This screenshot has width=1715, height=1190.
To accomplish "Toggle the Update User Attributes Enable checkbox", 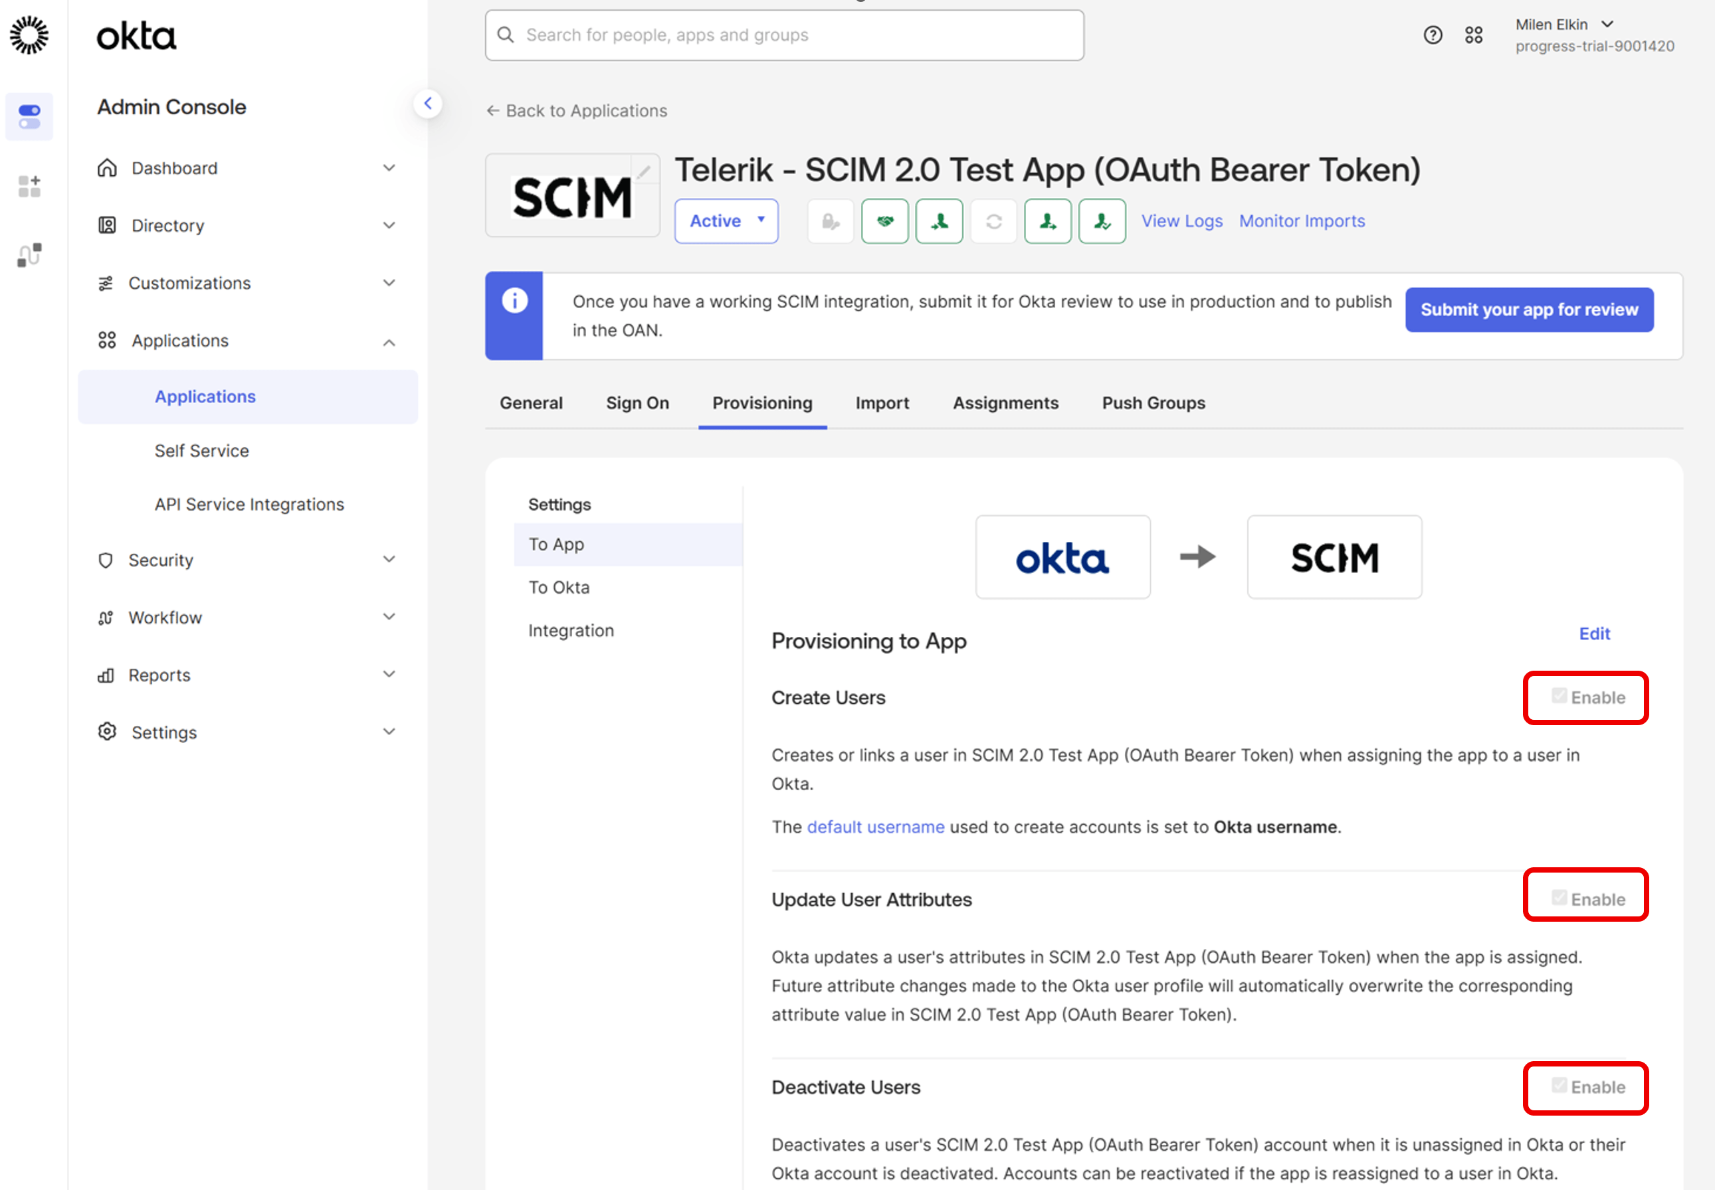I will click(x=1559, y=898).
